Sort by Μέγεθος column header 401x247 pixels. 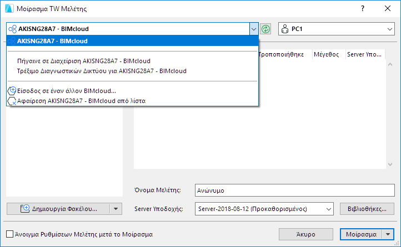329,54
